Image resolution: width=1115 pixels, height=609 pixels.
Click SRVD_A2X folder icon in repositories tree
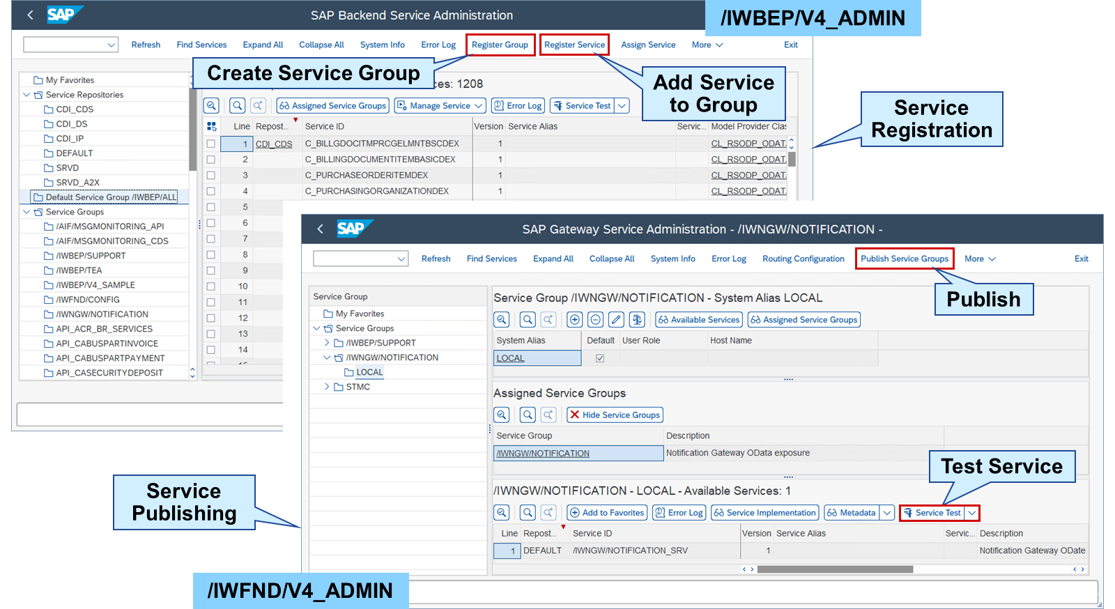(x=49, y=183)
